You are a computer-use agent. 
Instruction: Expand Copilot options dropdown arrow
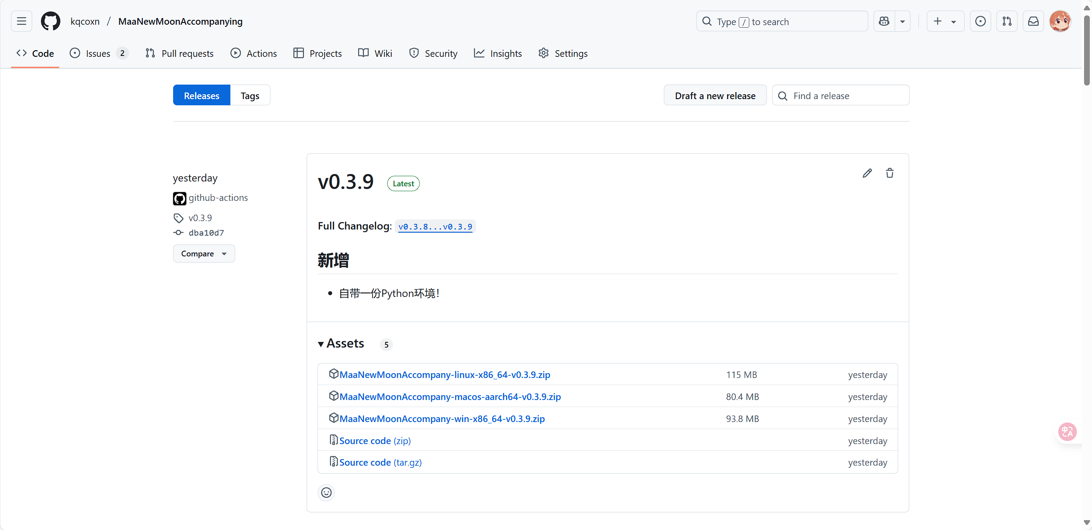pyautogui.click(x=903, y=21)
